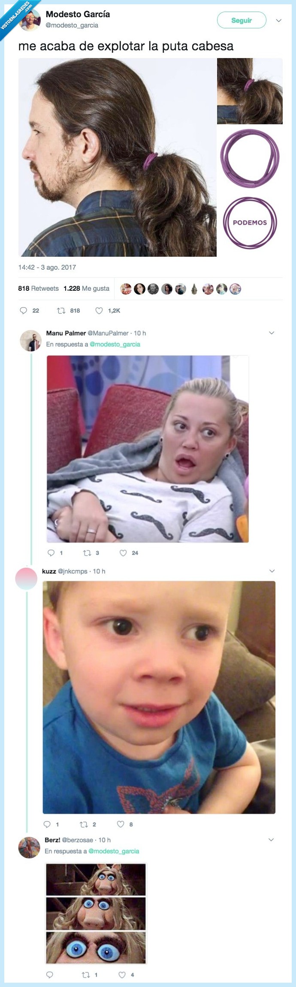Expand the main tweet options chevron
Viewport: 296px width, 987px height.
pos(278,20)
